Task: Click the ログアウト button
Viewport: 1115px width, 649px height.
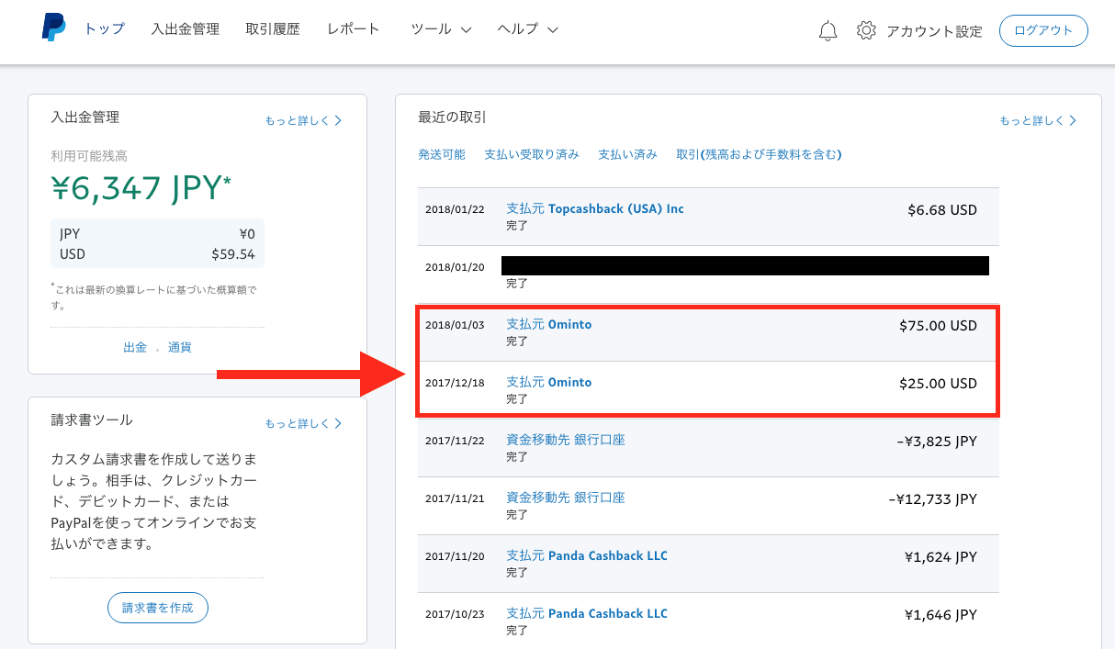Action: point(1042,30)
